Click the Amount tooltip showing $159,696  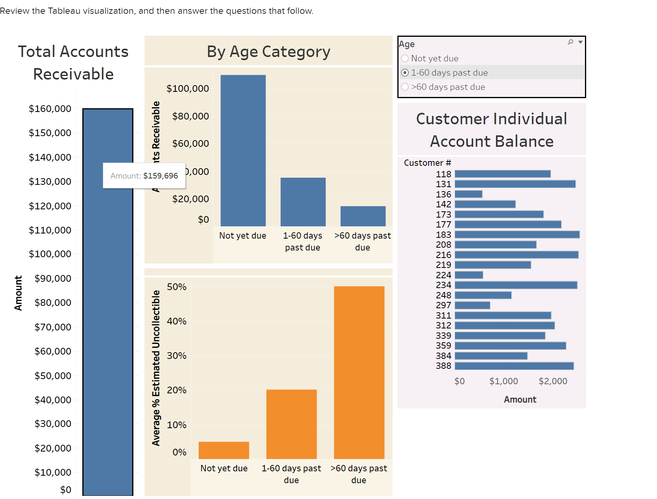click(144, 176)
